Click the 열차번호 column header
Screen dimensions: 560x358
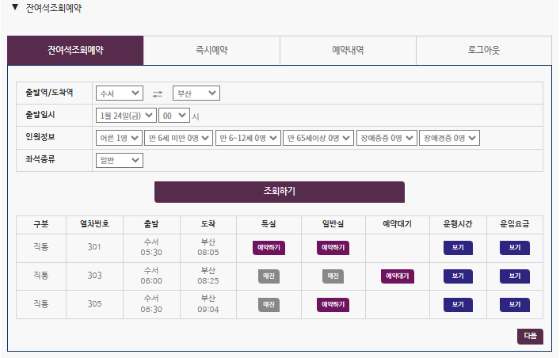(x=94, y=224)
